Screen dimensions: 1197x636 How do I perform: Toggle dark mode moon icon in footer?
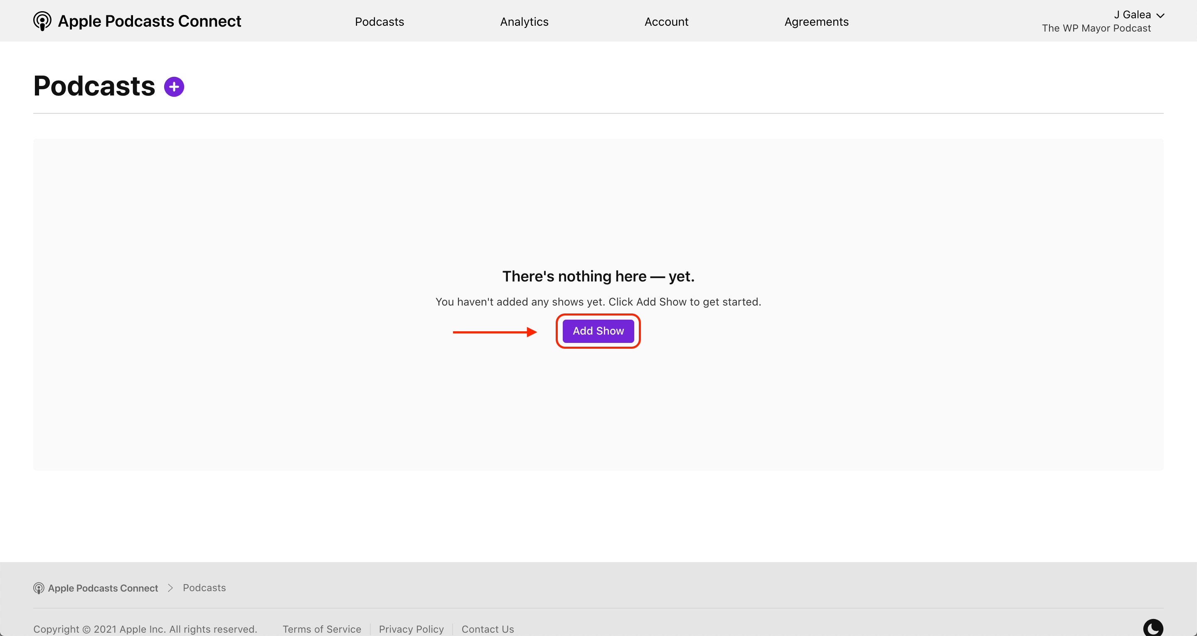point(1153,629)
